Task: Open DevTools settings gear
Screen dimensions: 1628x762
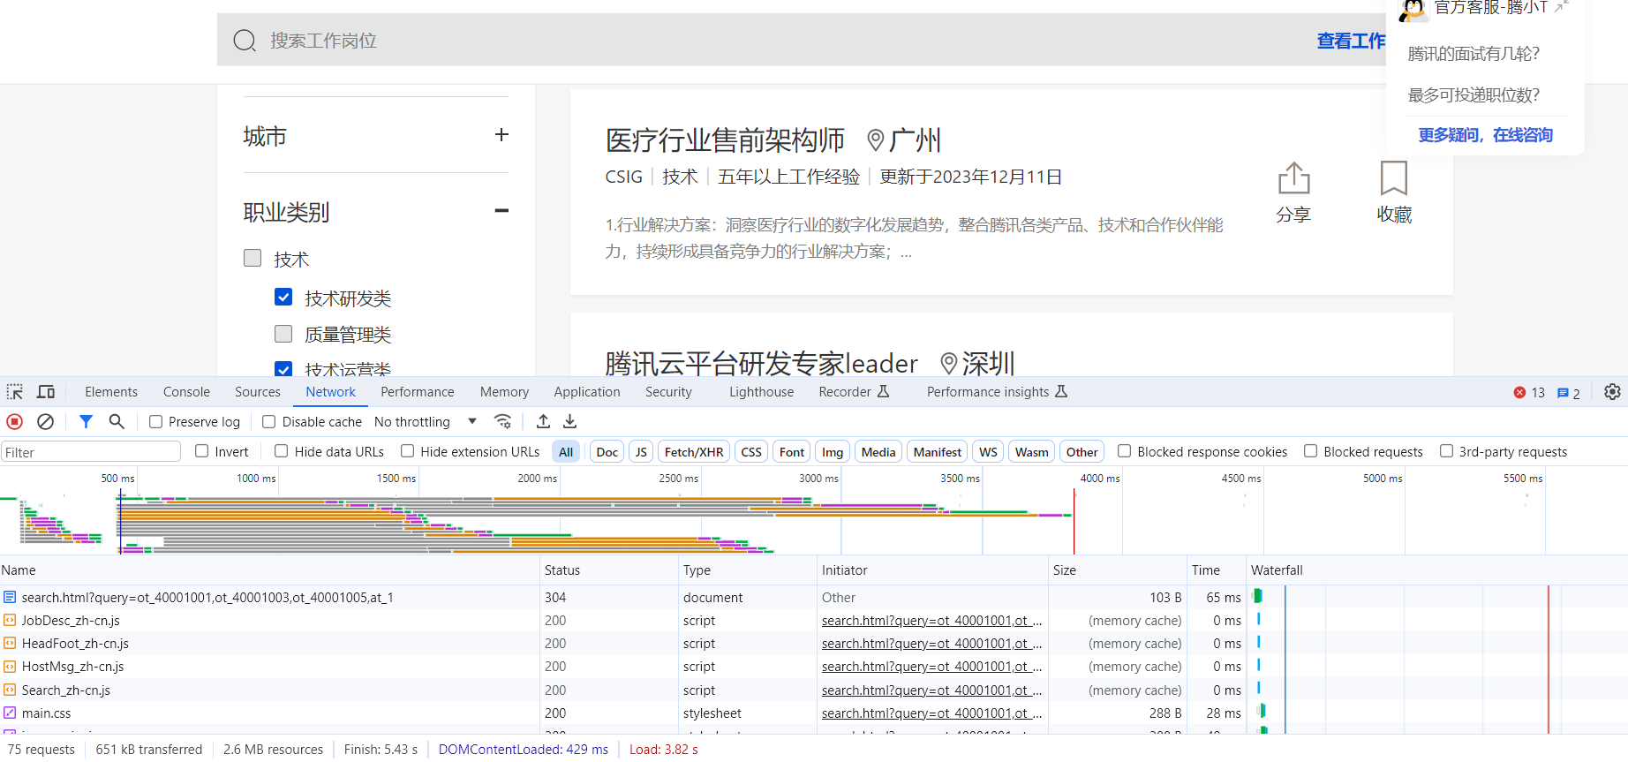Action: [x=1612, y=392]
